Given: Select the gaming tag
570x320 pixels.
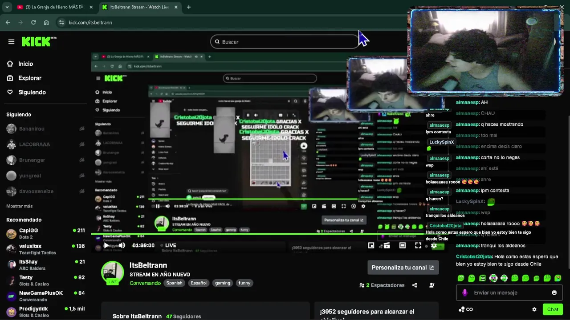Looking at the screenshot, I should click(x=223, y=283).
